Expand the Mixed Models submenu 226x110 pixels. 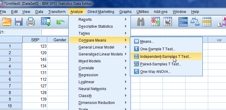(x=100, y=61)
